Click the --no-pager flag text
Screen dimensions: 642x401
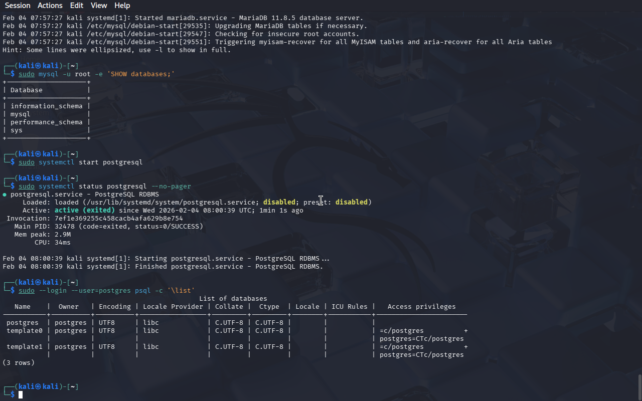pos(171,186)
